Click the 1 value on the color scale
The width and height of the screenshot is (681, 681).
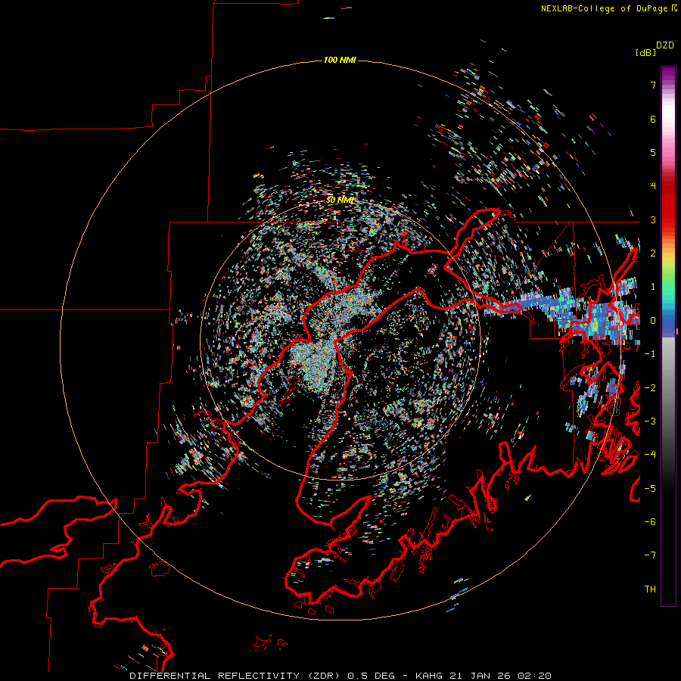tap(653, 287)
